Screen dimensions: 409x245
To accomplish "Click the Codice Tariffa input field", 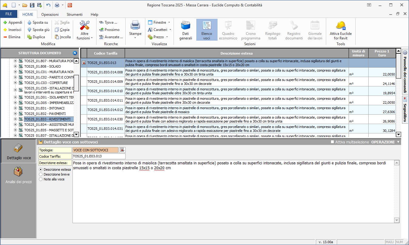I will [99, 156].
